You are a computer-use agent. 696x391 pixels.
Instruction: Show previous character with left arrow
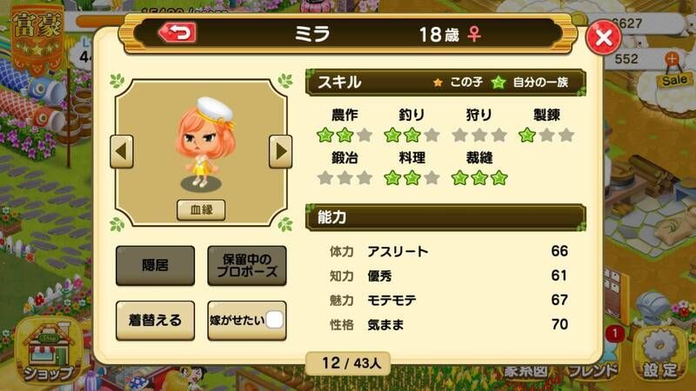click(x=122, y=151)
